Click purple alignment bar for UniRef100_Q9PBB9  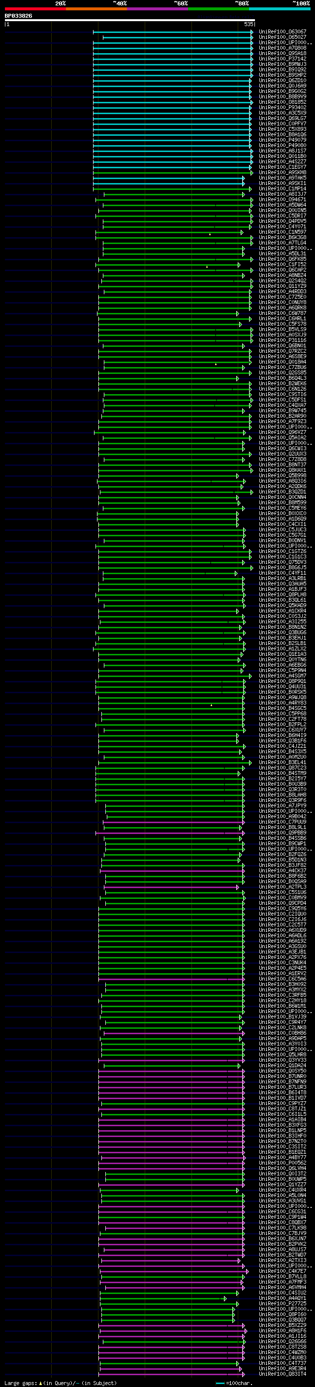point(170,833)
